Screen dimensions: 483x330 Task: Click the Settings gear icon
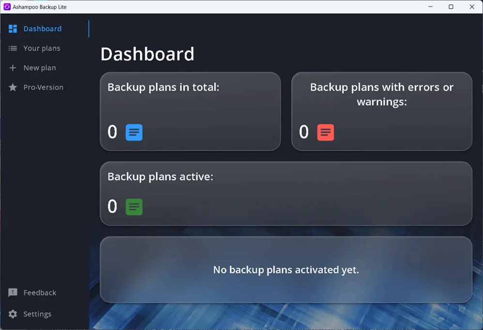click(x=13, y=314)
